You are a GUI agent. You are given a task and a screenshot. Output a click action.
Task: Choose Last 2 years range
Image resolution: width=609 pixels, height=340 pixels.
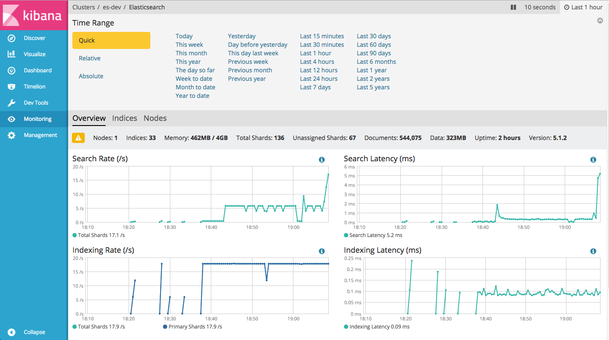(373, 79)
